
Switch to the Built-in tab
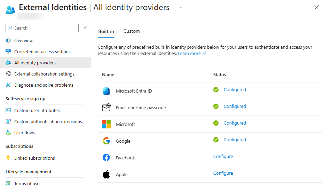coord(106,31)
